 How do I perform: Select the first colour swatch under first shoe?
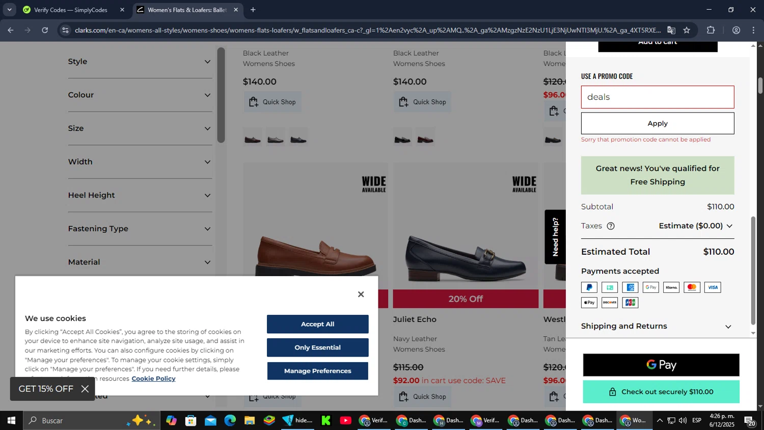253,138
